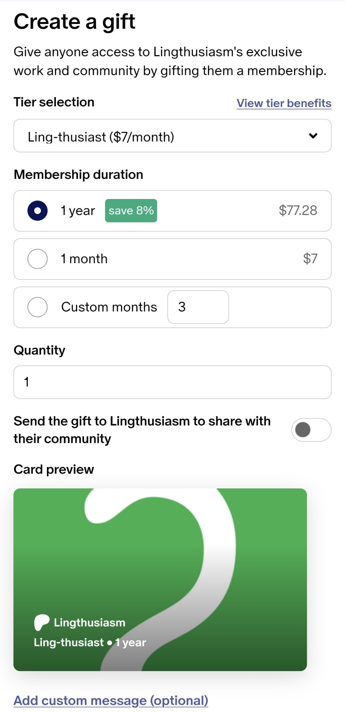Focus the custom months number field
The width and height of the screenshot is (345, 712).
198,307
